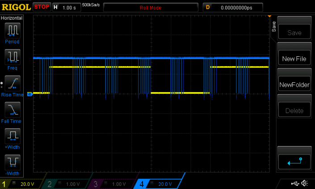Click the horizontal timebase 1.00 s field

(67, 8)
